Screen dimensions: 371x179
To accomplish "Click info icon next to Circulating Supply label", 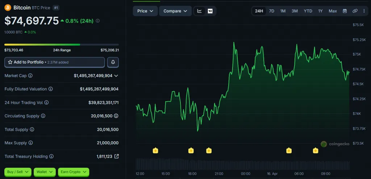I will pyautogui.click(x=43, y=116).
